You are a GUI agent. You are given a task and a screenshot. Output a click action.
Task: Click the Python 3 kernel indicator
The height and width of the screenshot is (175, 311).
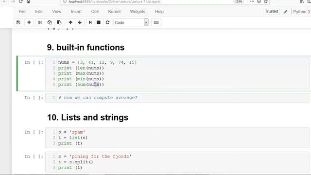(x=301, y=12)
